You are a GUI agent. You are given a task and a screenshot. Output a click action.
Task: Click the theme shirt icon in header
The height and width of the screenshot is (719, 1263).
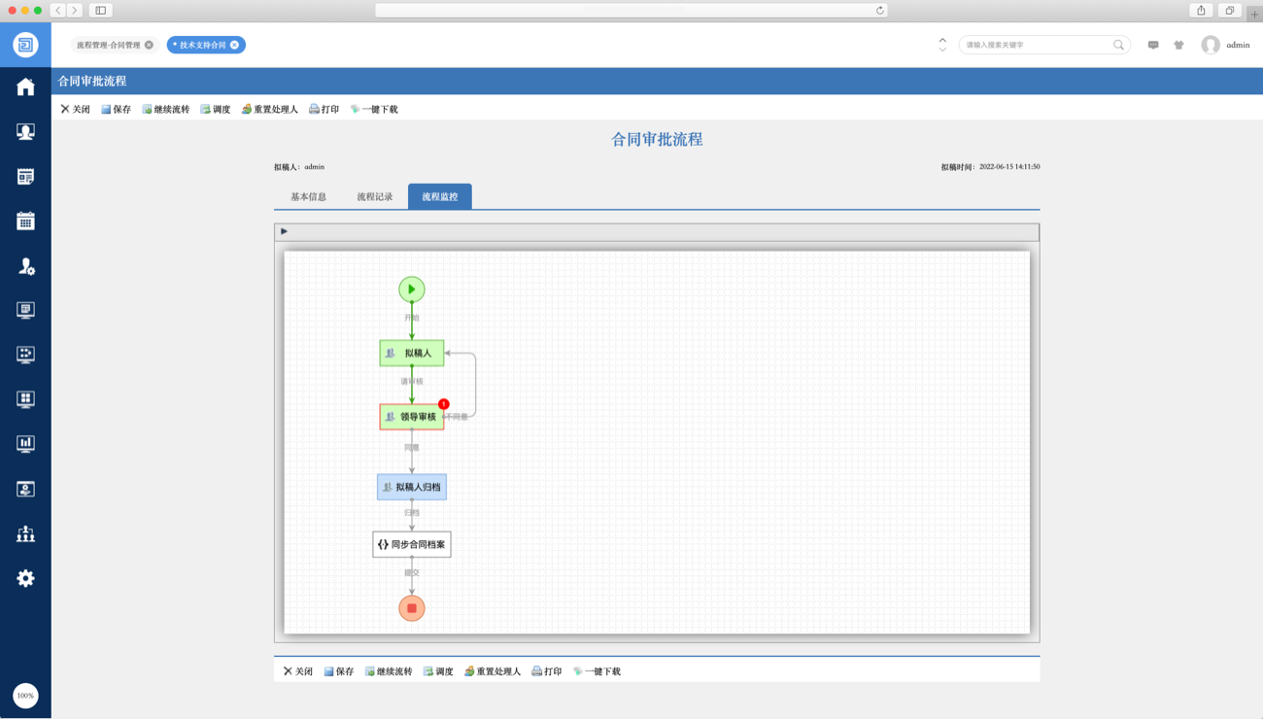1178,45
